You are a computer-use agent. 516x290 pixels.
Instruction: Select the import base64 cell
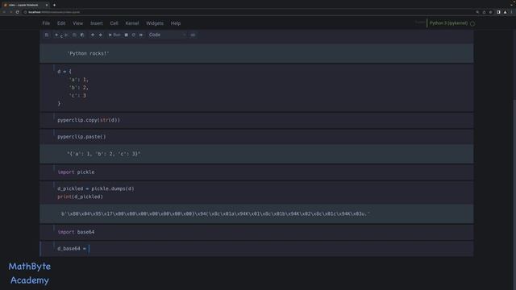point(256,232)
